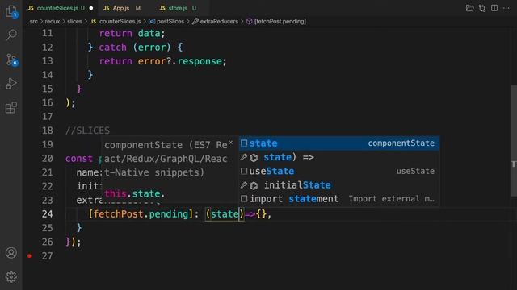Open the Run and Debug view
This screenshot has width=517, height=290.
pos(11,84)
